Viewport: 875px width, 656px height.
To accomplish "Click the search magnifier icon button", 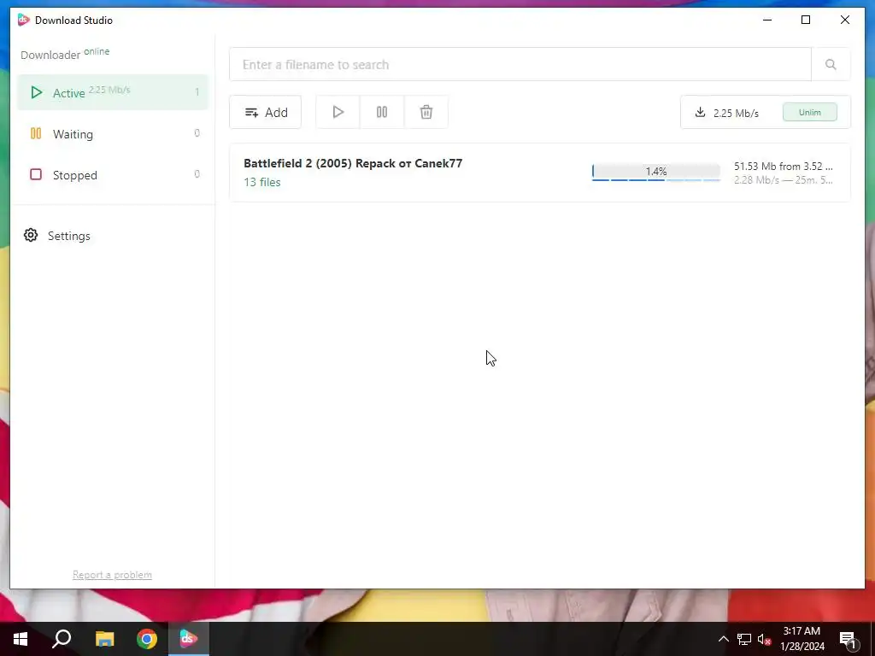I will pyautogui.click(x=831, y=65).
